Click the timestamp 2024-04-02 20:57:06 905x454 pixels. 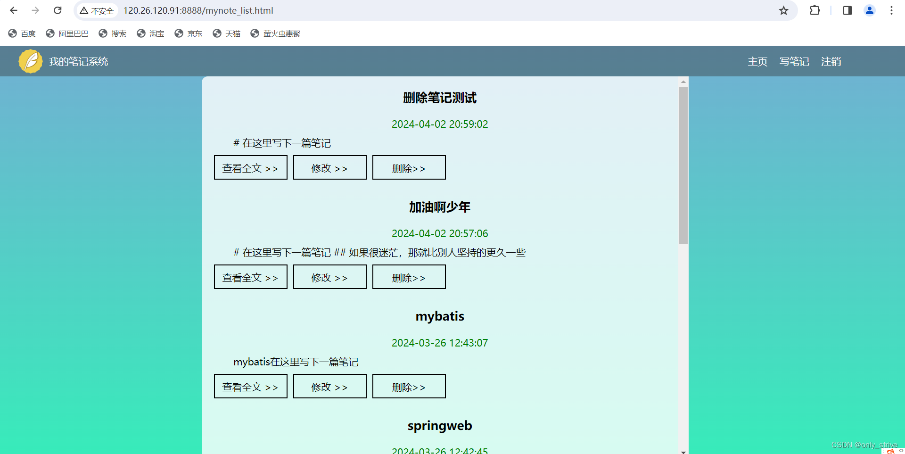pyautogui.click(x=440, y=233)
